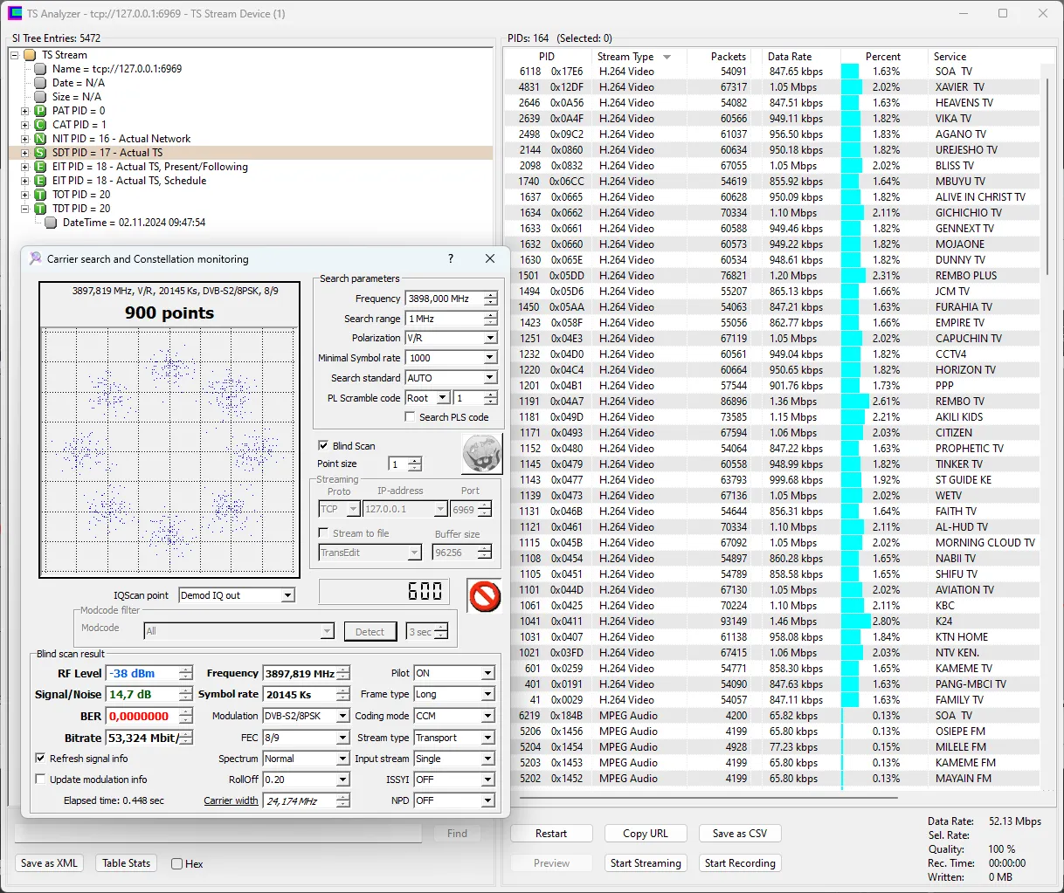Image resolution: width=1064 pixels, height=893 pixels.
Task: Click the red stop scan icon
Action: point(484,596)
